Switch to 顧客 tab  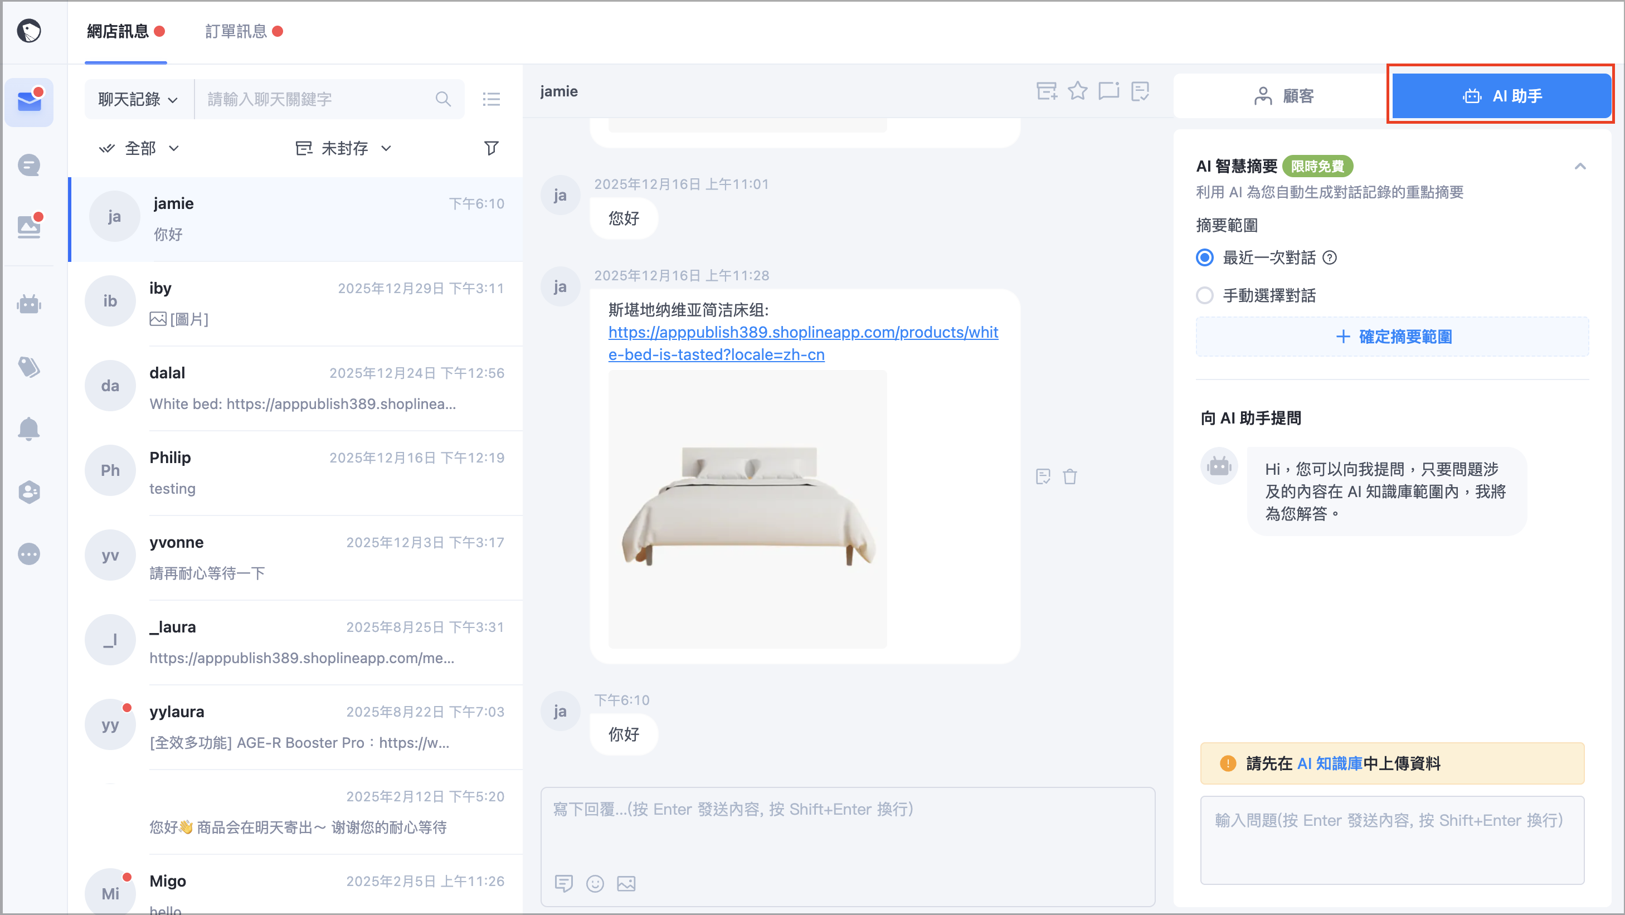(x=1283, y=96)
